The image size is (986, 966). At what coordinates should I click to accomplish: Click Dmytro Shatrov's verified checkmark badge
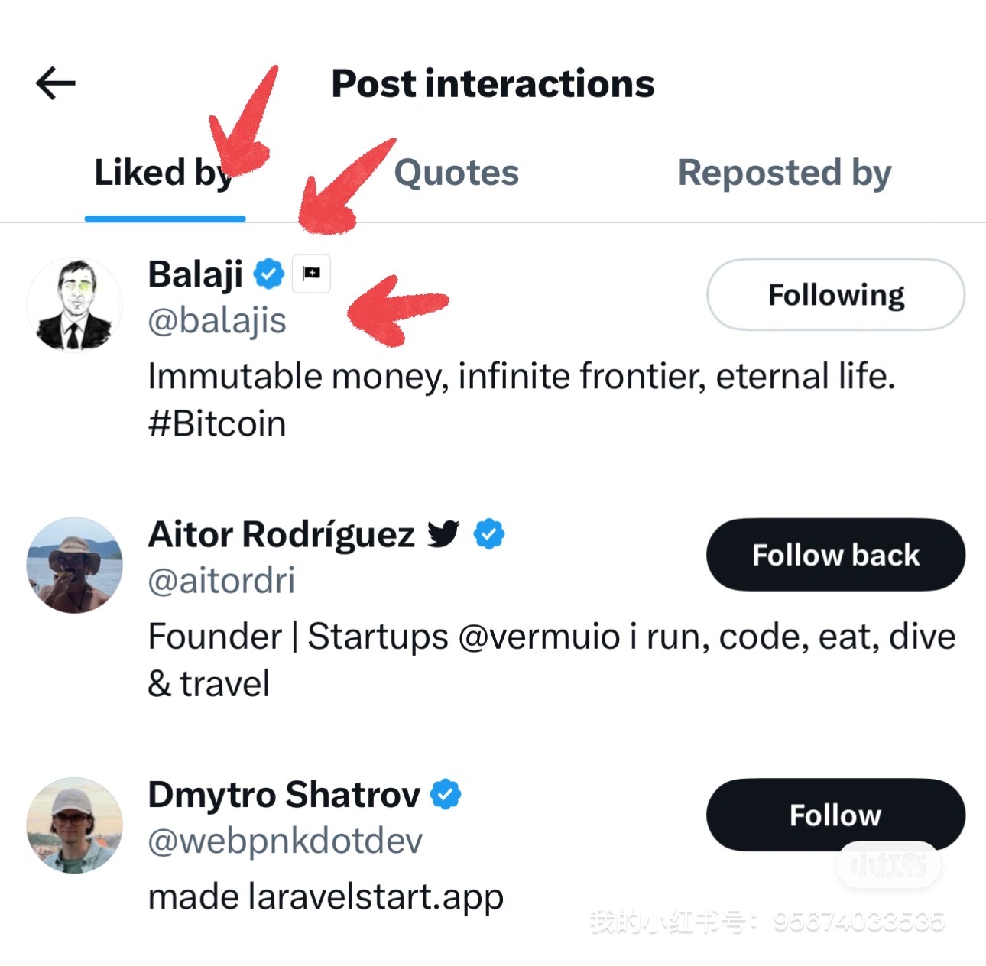click(x=446, y=794)
